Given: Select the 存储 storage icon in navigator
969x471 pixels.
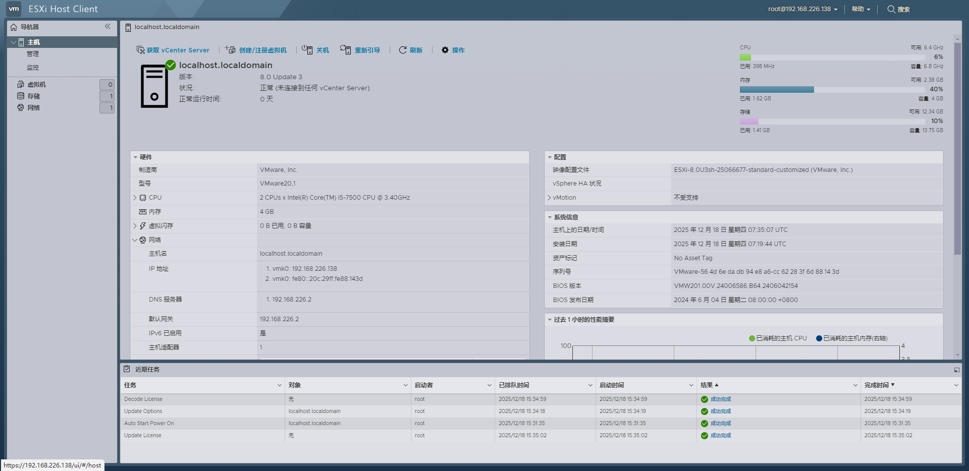Looking at the screenshot, I should (20, 96).
